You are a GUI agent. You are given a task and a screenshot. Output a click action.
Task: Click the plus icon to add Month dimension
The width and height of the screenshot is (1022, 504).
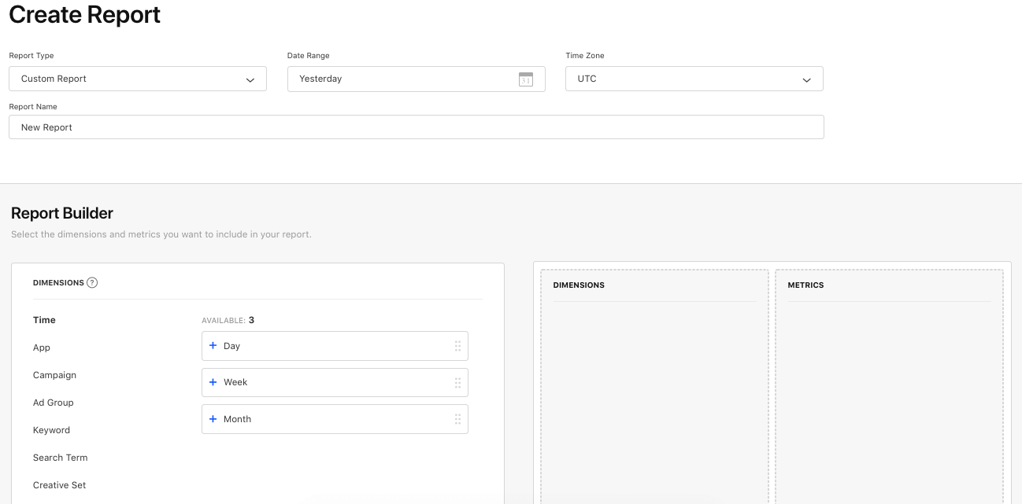213,418
